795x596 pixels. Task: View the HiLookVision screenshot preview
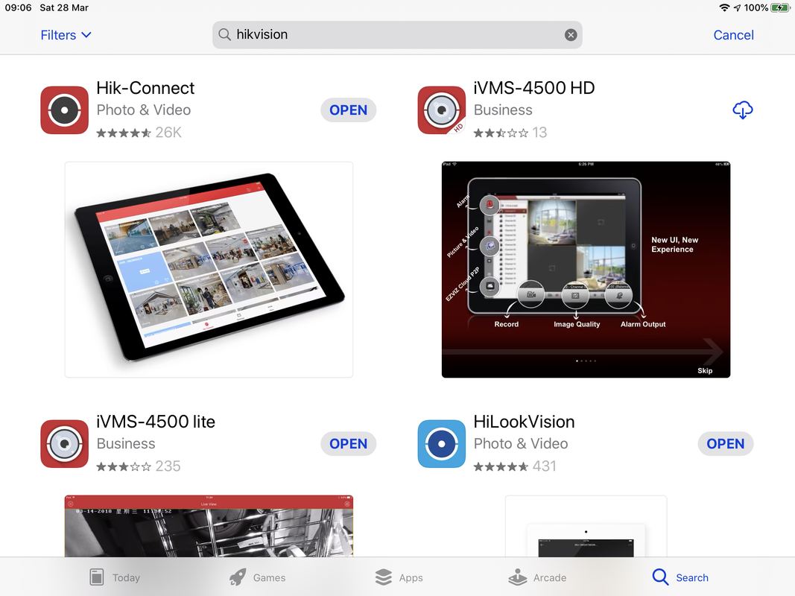pyautogui.click(x=586, y=526)
